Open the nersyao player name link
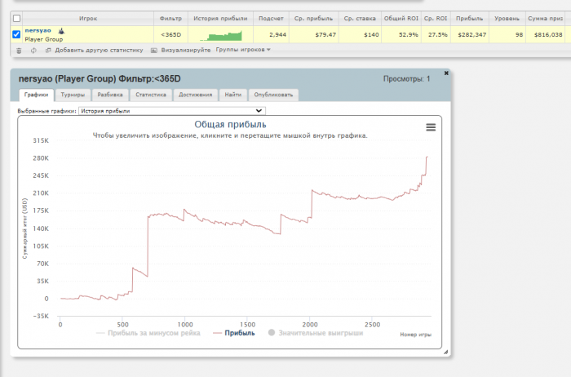This screenshot has width=571, height=377. pos(38,30)
